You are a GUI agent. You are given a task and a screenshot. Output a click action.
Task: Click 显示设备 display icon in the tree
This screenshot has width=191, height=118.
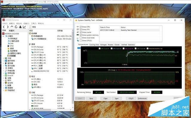pyautogui.click(x=6, y=66)
